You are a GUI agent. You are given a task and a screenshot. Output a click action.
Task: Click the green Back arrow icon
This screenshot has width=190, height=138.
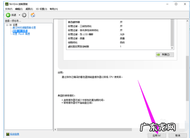coord(8,15)
